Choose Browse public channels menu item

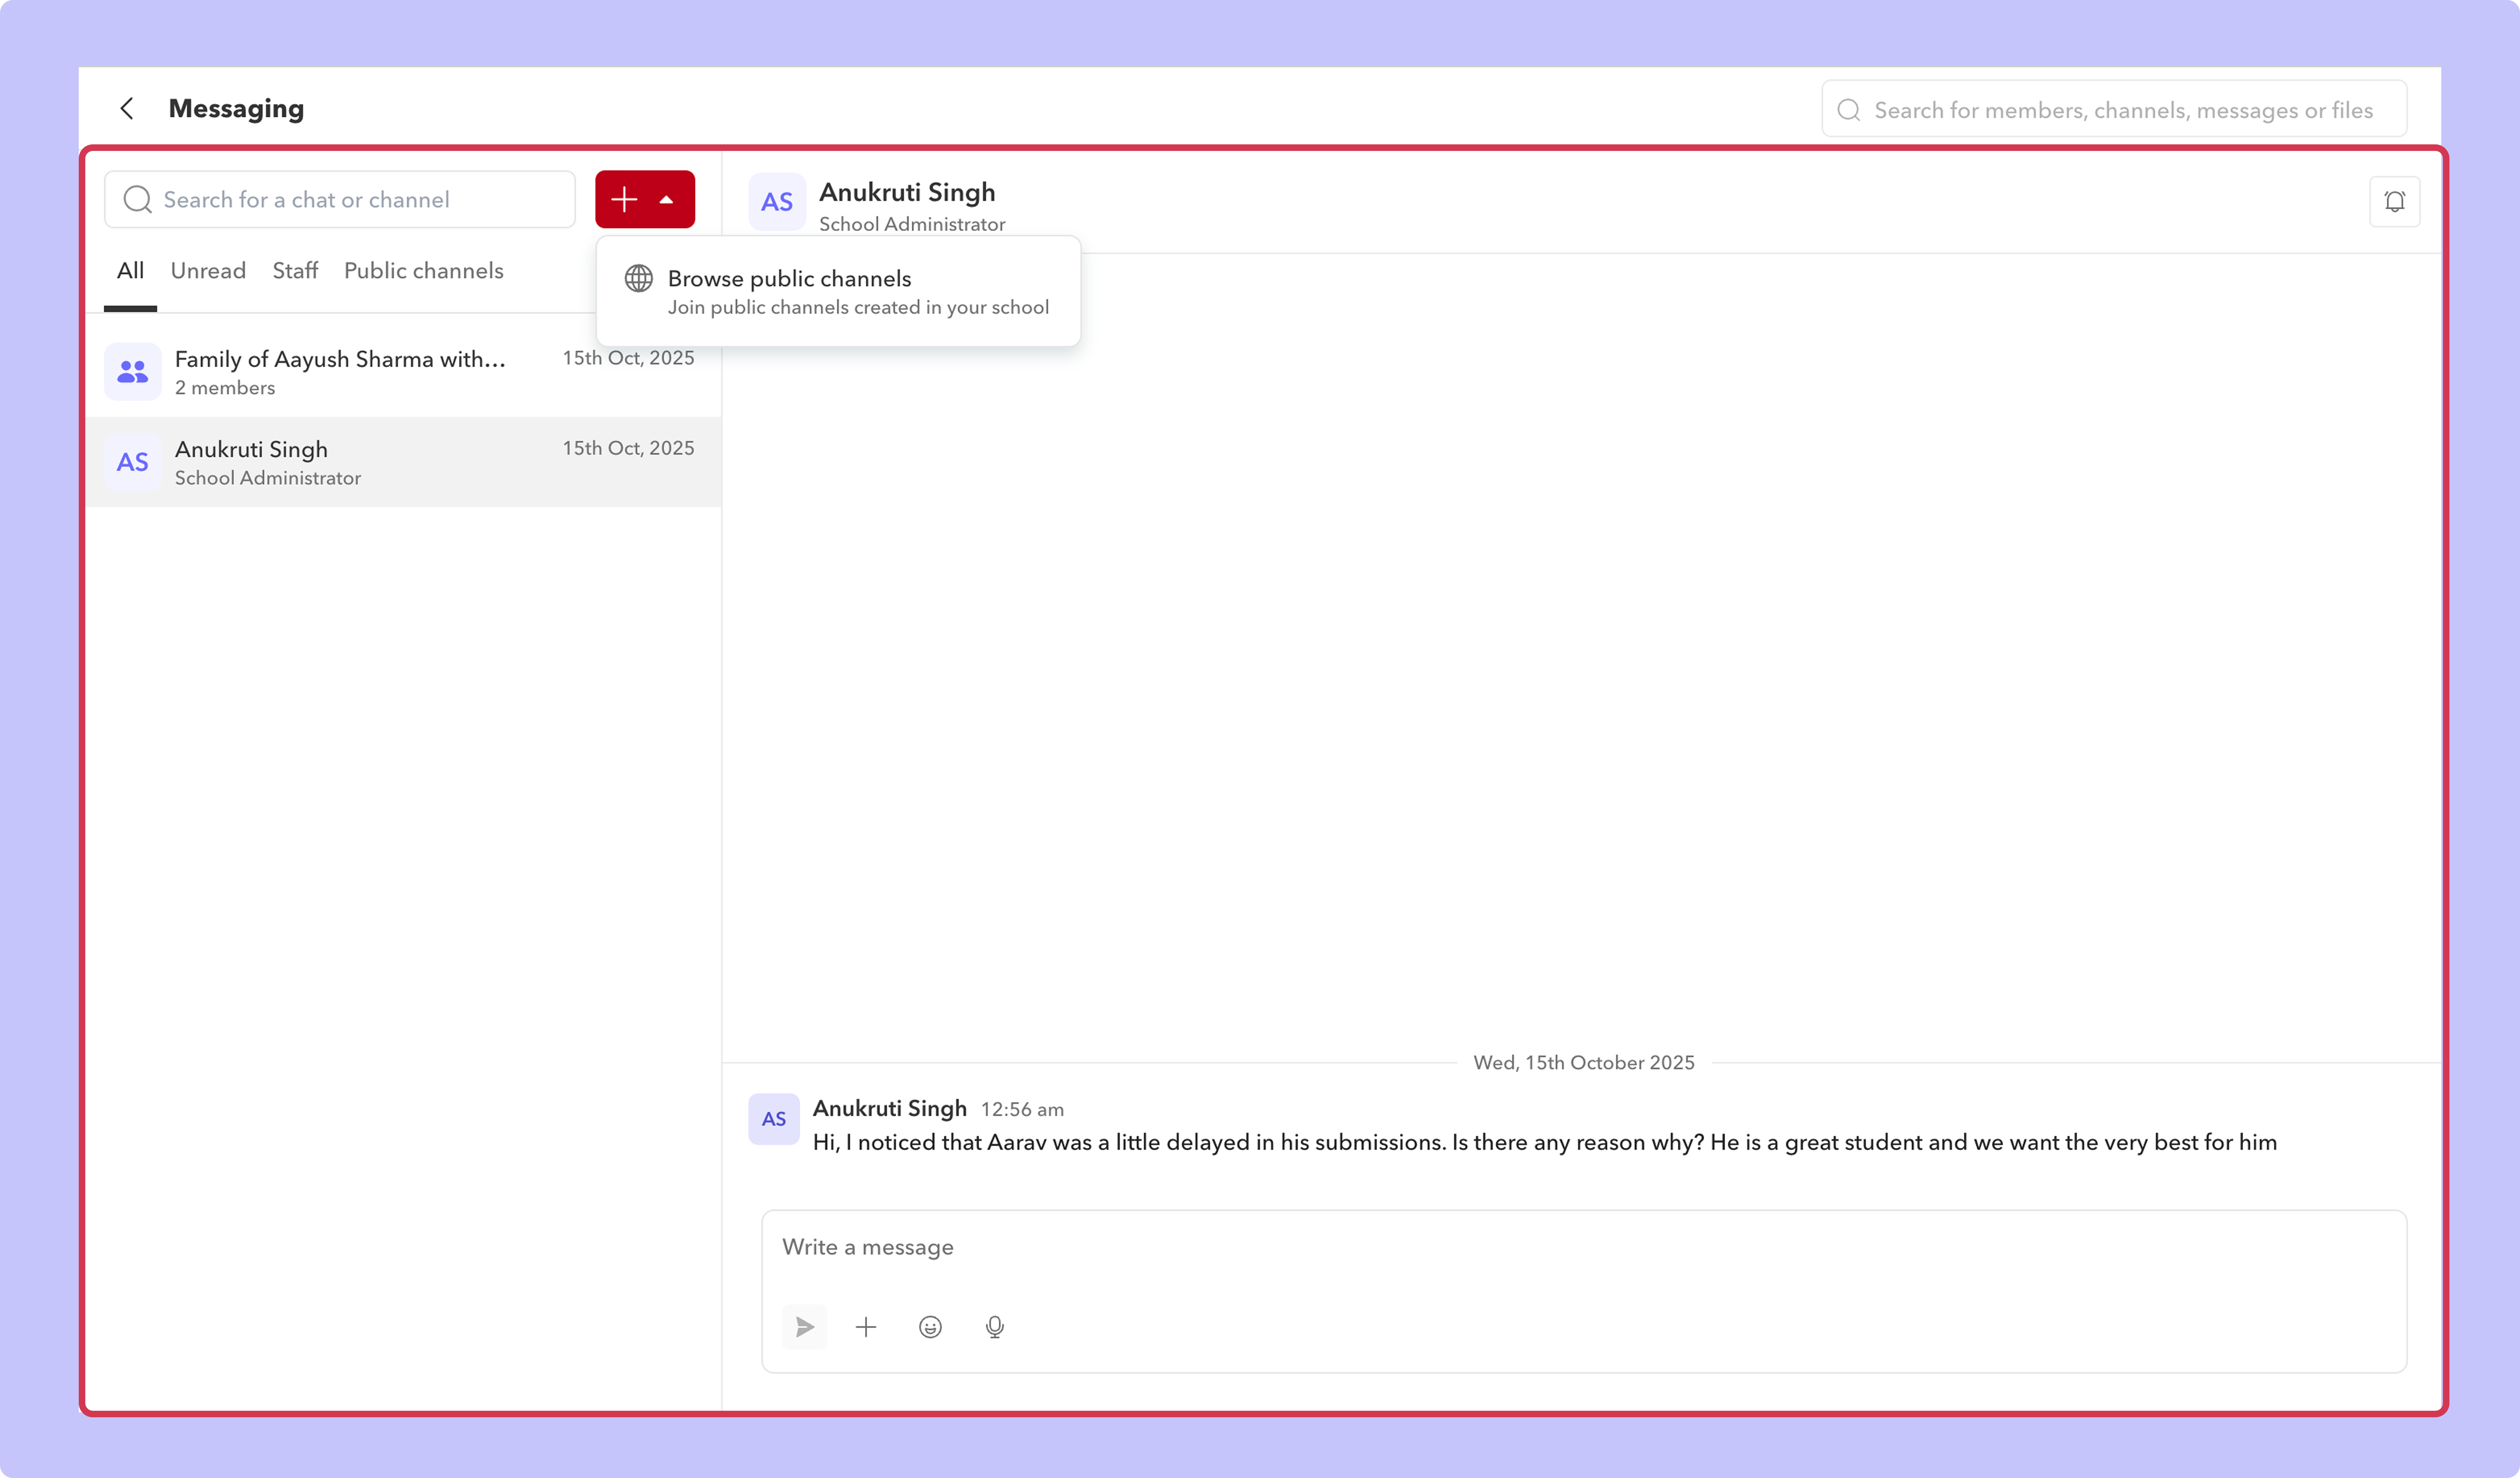(x=838, y=291)
